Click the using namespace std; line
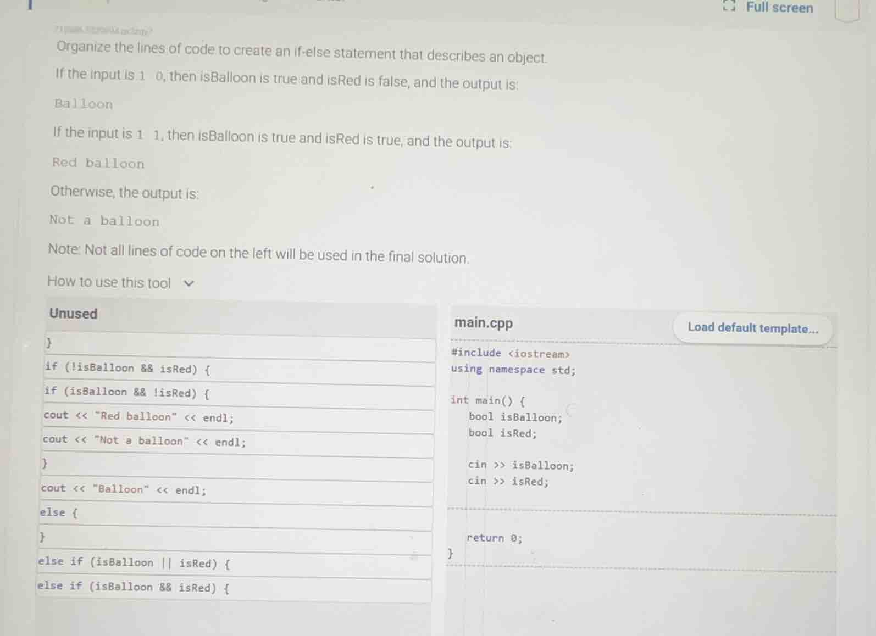Viewport: 876px width, 636px height. [513, 370]
